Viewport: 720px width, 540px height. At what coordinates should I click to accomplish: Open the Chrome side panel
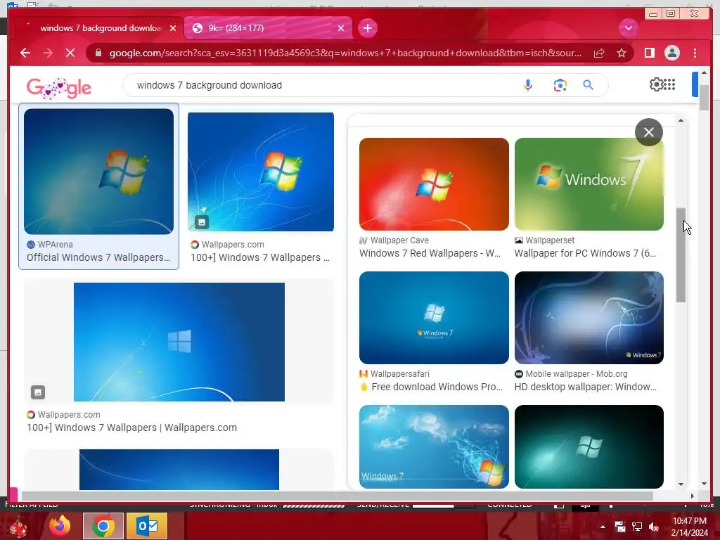click(x=649, y=53)
